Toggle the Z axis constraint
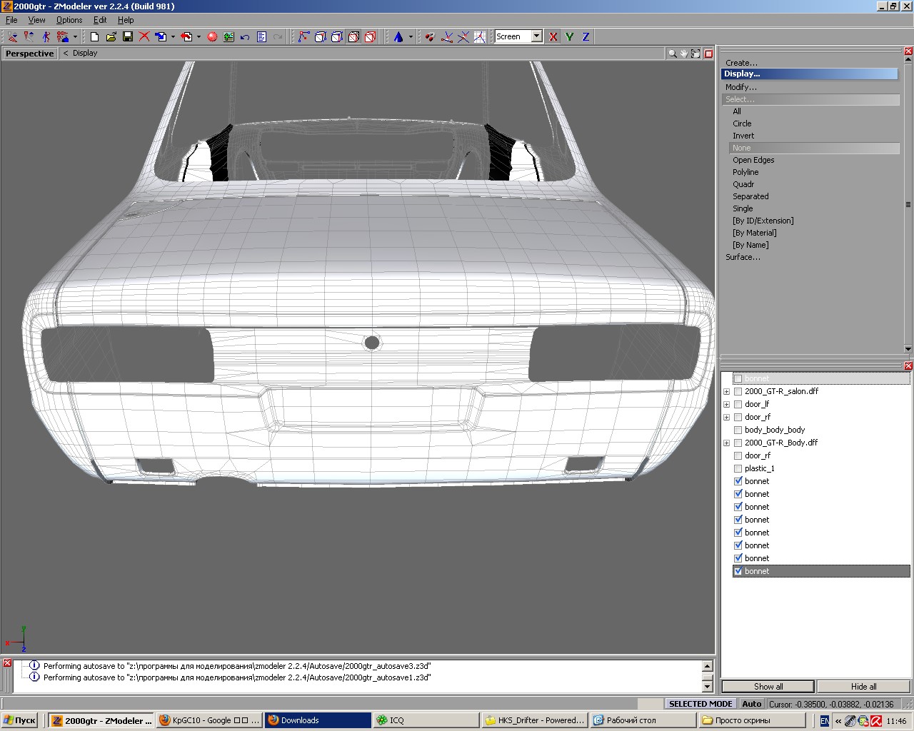914x731 pixels. pos(586,36)
